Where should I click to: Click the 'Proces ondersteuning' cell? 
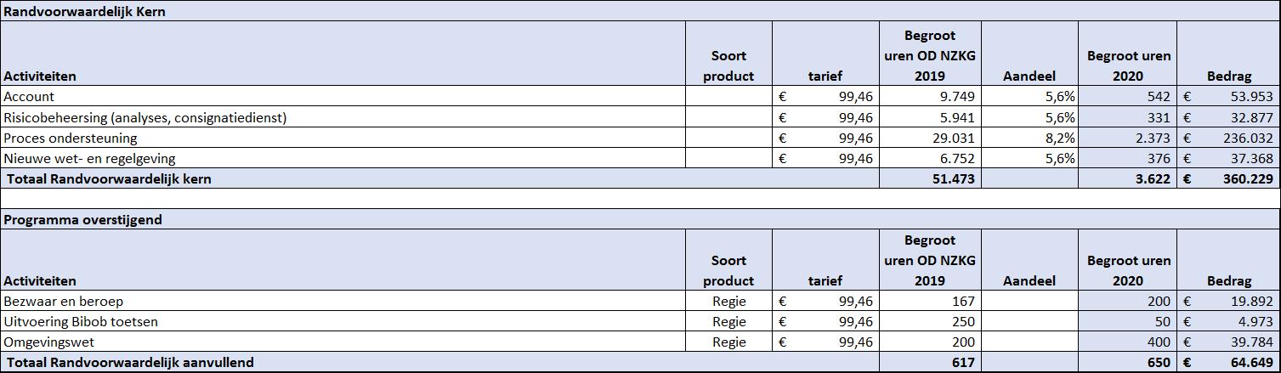coord(71,138)
